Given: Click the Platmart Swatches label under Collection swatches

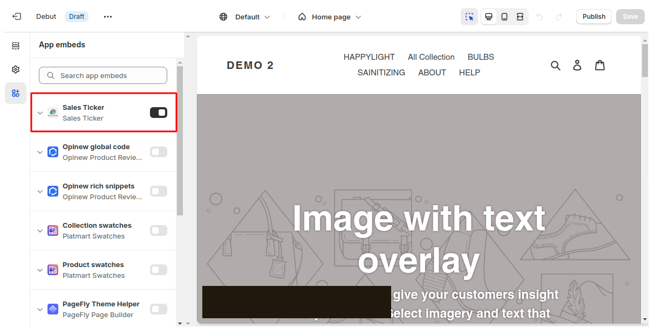Looking at the screenshot, I should (93, 236).
